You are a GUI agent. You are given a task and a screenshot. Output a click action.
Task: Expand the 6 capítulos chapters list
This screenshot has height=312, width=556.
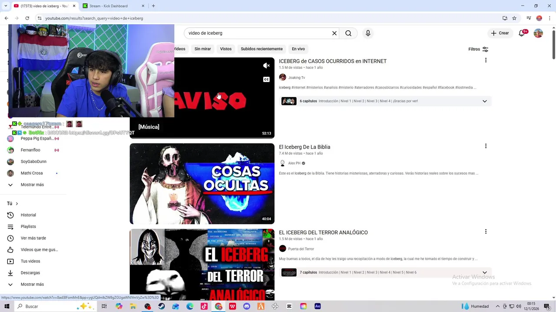(x=484, y=101)
